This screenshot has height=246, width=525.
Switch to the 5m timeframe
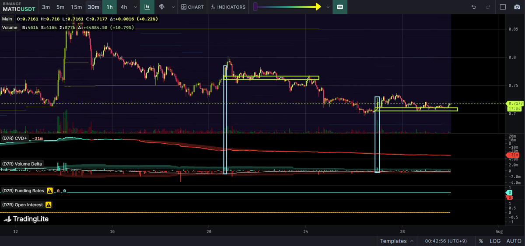point(60,7)
